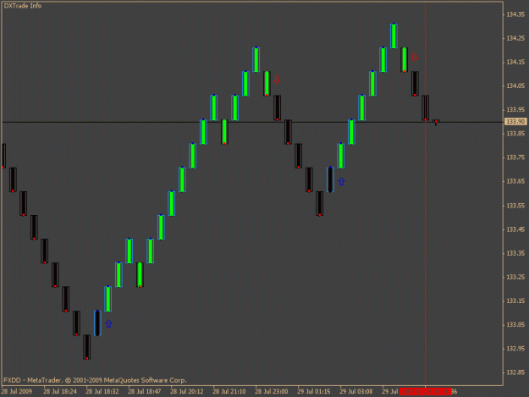
Task: Select the red down arrow beside the 134.15 level
Action: (414, 58)
